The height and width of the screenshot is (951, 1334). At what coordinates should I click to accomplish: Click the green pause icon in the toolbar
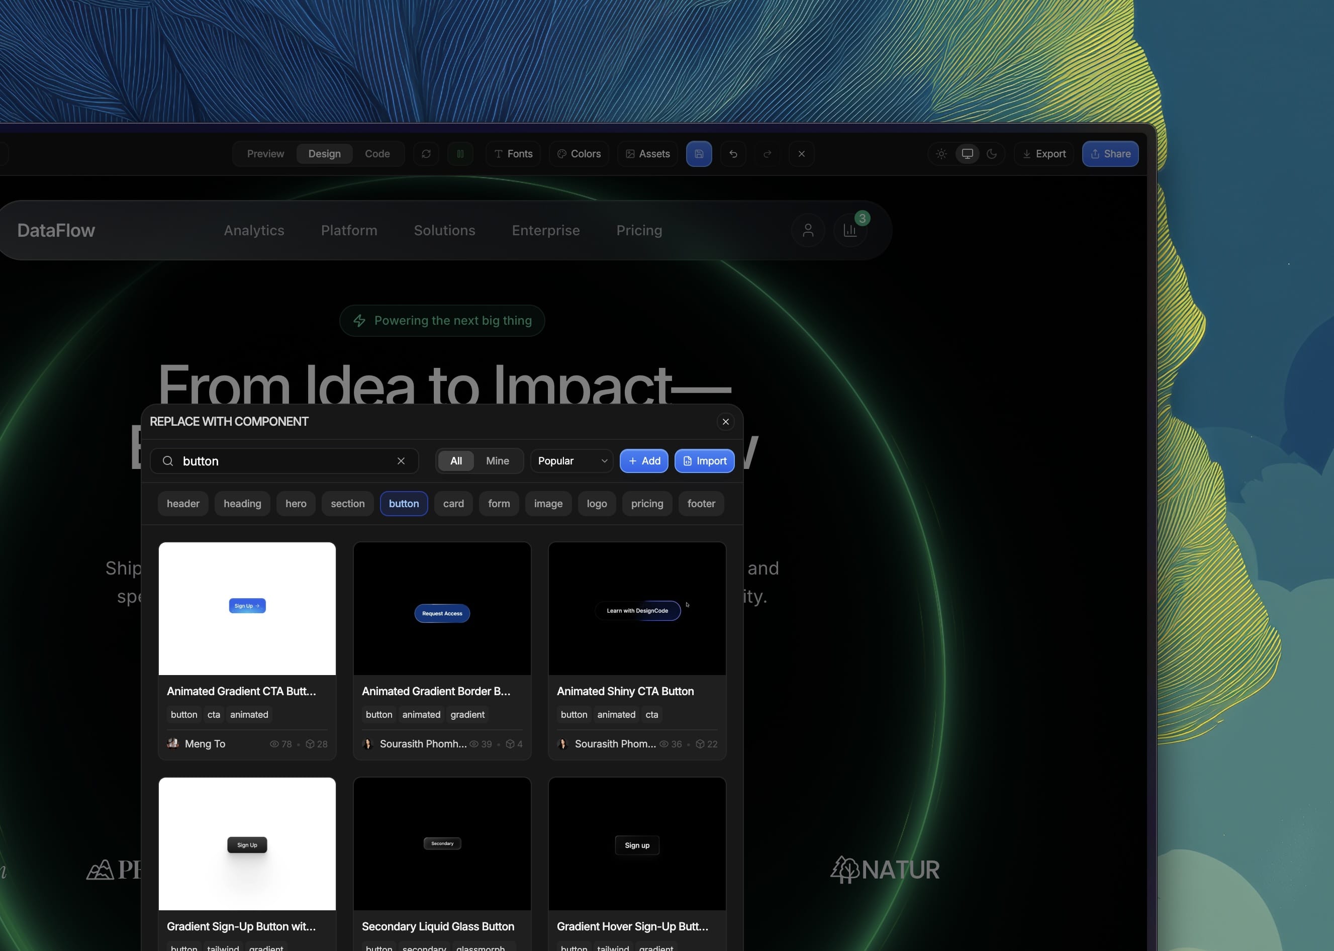[460, 153]
